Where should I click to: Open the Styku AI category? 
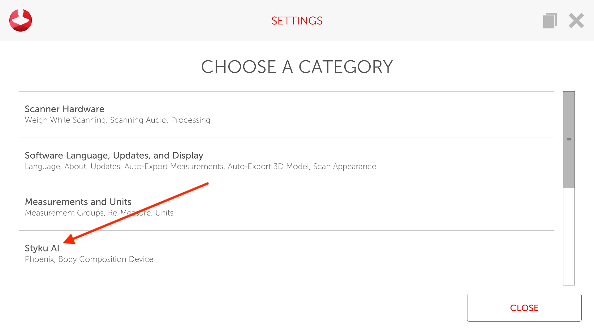[42, 248]
